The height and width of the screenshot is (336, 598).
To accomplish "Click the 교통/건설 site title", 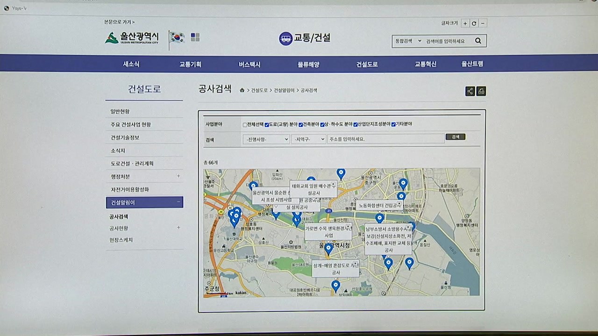I will pyautogui.click(x=312, y=38).
